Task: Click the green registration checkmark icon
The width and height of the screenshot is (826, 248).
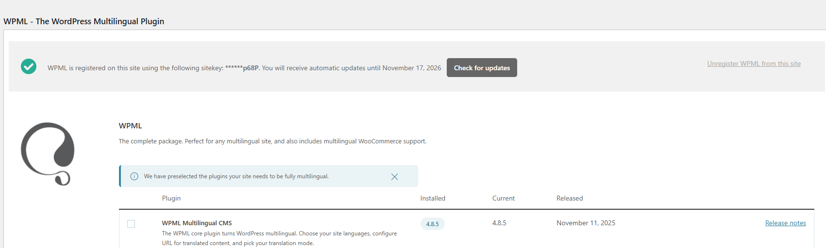Action: [x=29, y=66]
